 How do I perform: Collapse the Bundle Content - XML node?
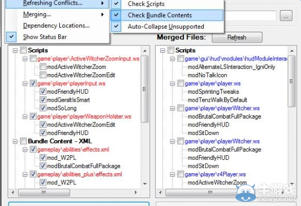click(15, 141)
